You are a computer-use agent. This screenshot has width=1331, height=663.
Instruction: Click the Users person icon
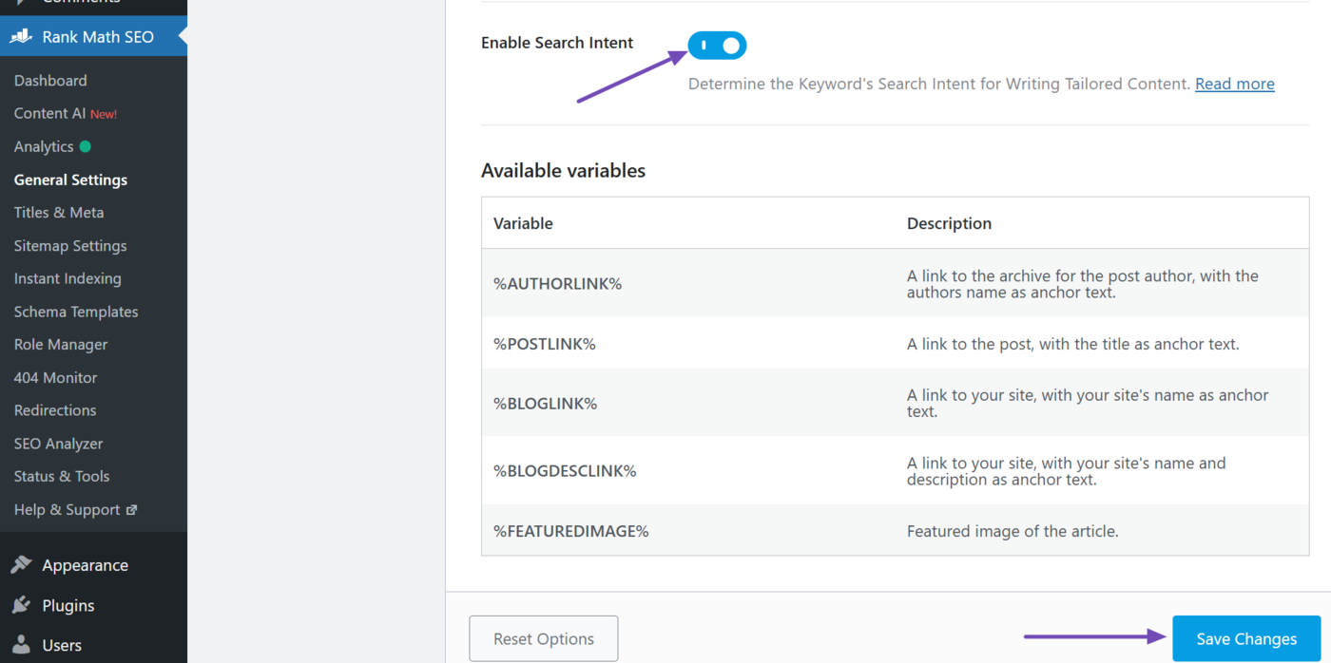click(21, 645)
